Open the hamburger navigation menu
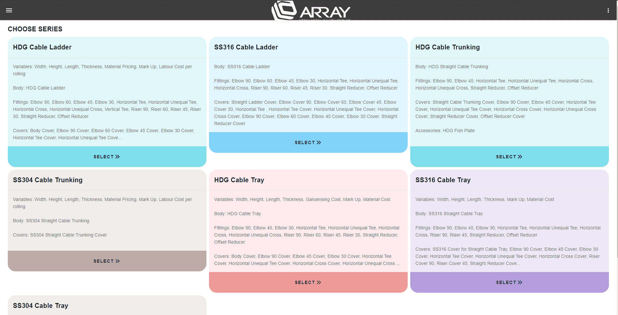The width and height of the screenshot is (618, 315). [9, 10]
